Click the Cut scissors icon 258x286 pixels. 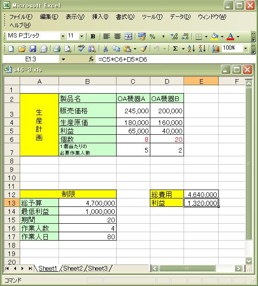click(x=105, y=49)
